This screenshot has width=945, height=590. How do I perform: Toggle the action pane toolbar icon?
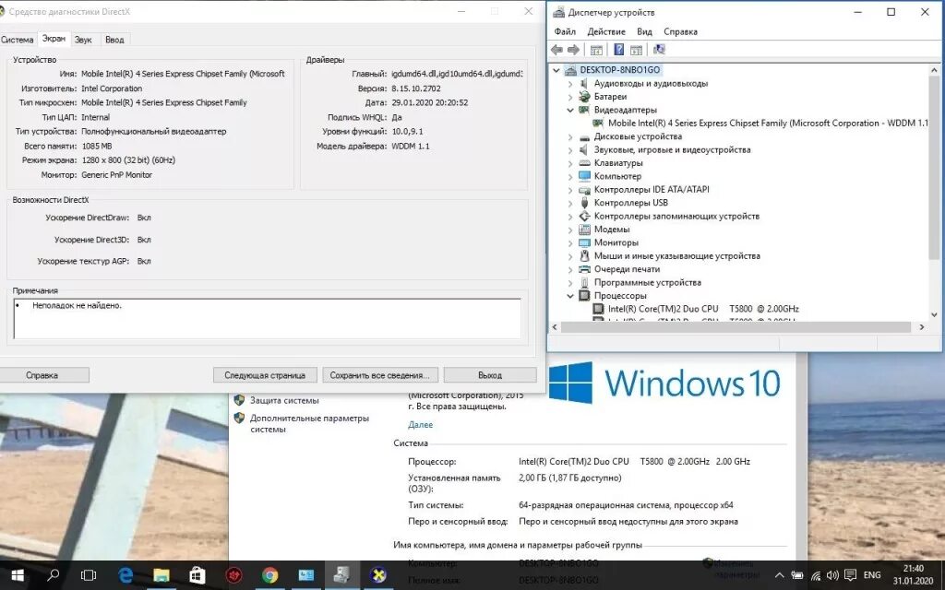point(636,50)
